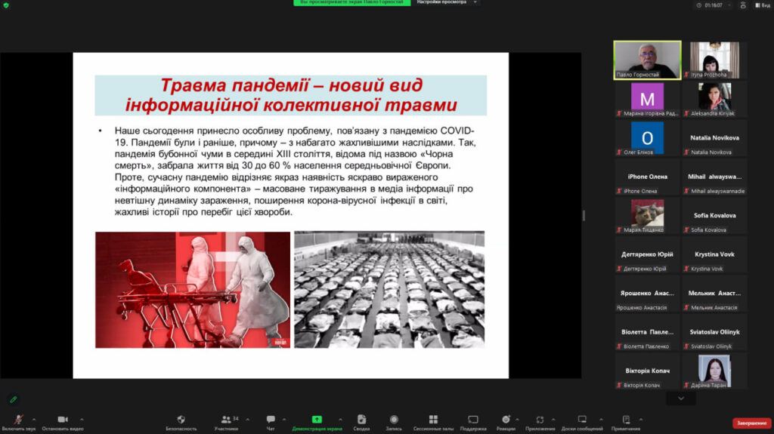Open the Настройки просмотра dropdown
The image size is (774, 434).
(447, 3)
